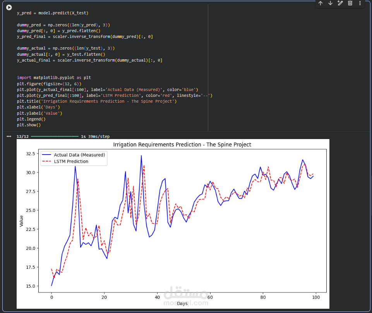Click line plotting y_actual_final in blue
This screenshot has width=372, height=313.
pyautogui.click(x=108, y=89)
